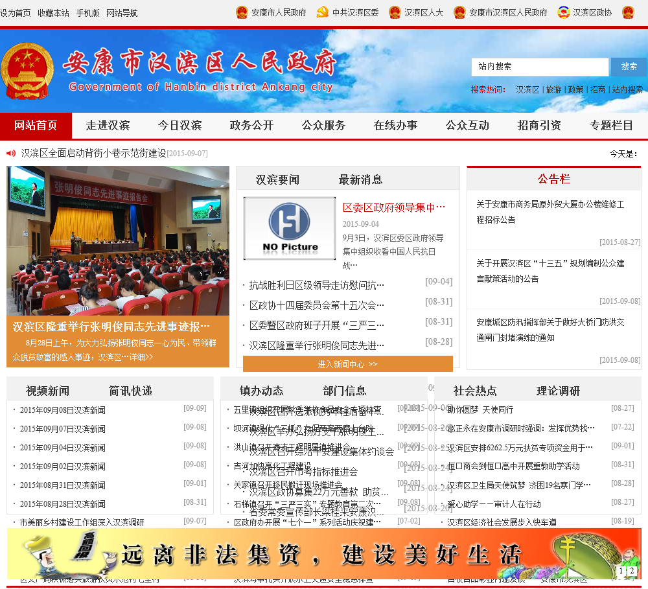Viewport: 648px width, 589px height.
Task: Open the 今日汉滨 menu item
Action: pos(179,125)
